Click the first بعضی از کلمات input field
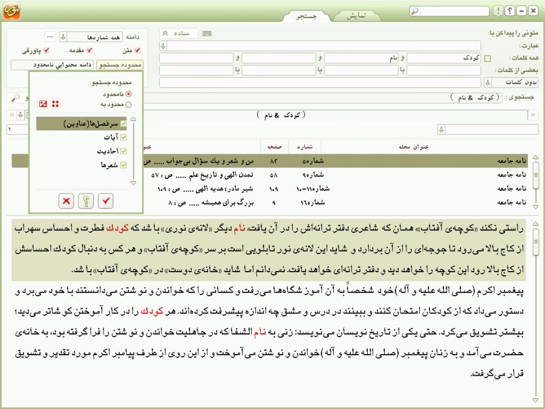The height and width of the screenshot is (409, 545). 444,70
